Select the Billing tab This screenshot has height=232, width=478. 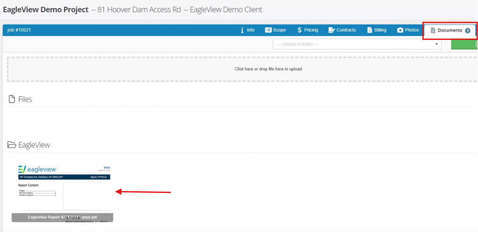click(377, 30)
